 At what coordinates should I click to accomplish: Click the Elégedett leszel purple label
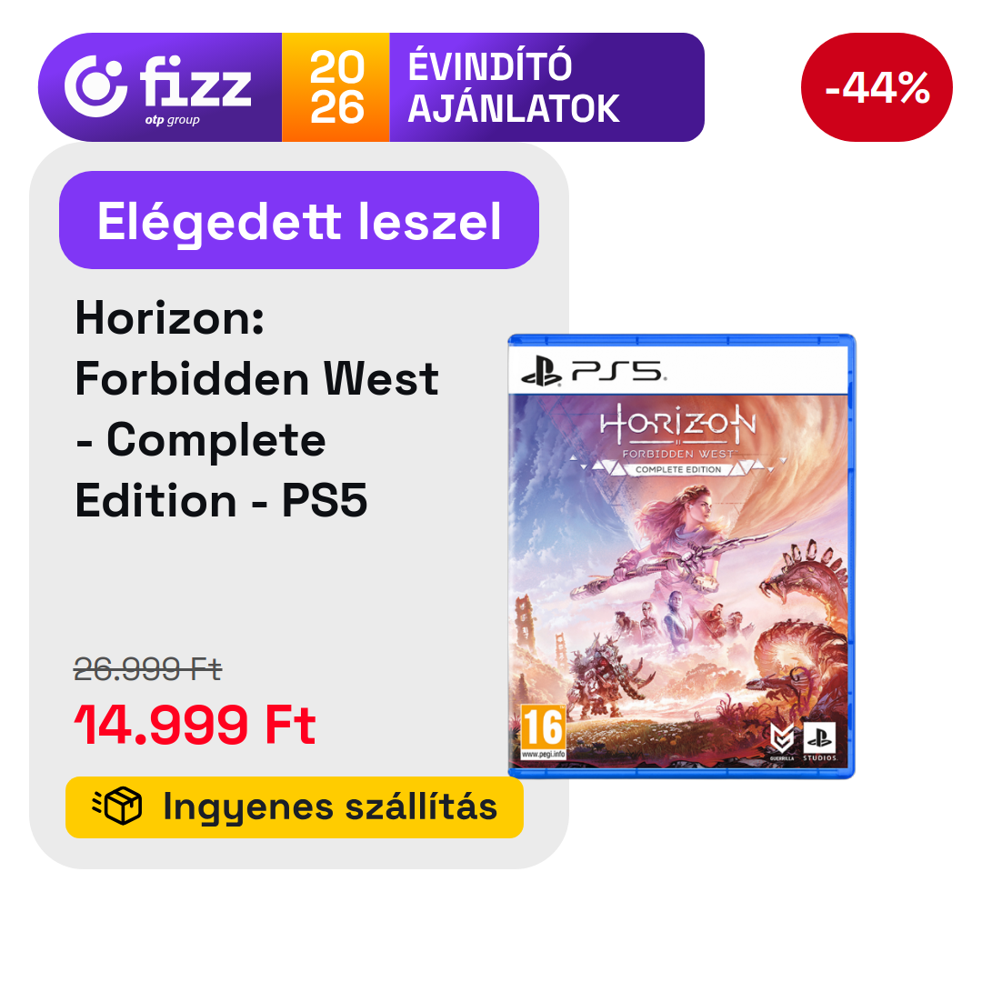point(299,220)
